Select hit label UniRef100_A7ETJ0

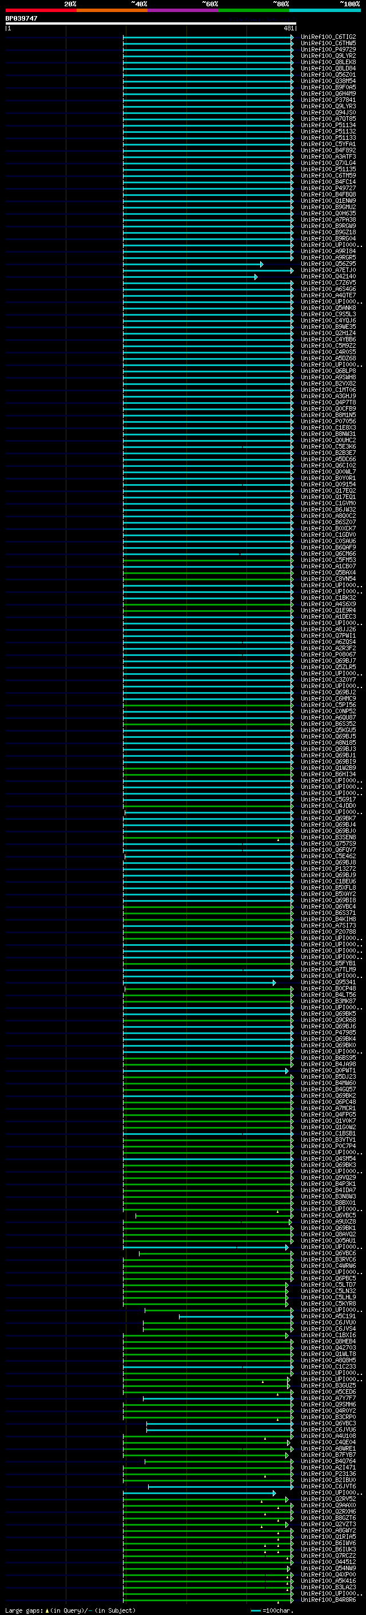[328, 270]
